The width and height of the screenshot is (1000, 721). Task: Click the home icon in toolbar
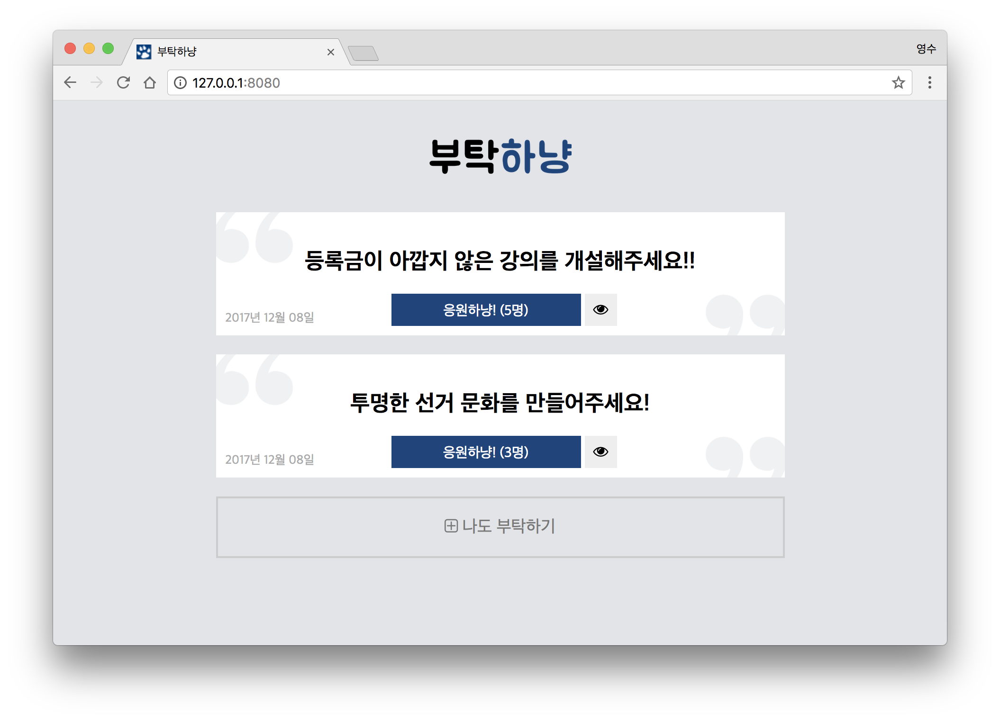coord(150,82)
